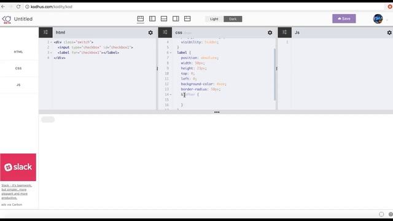This screenshot has height=221, width=393.
Task: Switch to Dark theme
Action: pyautogui.click(x=233, y=19)
